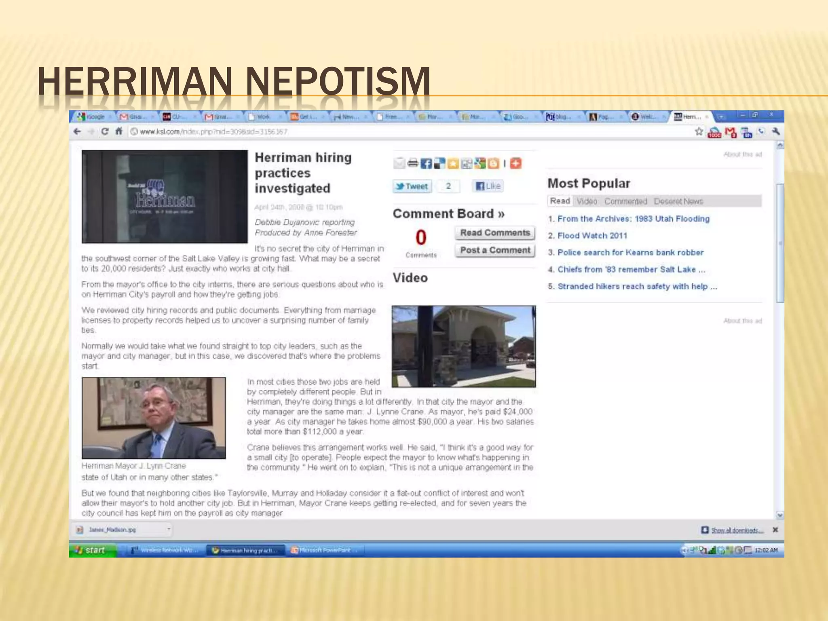Image resolution: width=828 pixels, height=621 pixels.
Task: Click the tweet count bubble showing 2
Action: click(x=448, y=186)
